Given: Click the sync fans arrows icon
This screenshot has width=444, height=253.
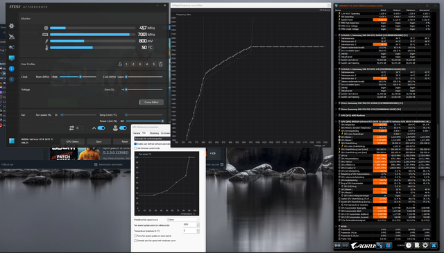Looking at the screenshot, I should pyautogui.click(x=71, y=128).
